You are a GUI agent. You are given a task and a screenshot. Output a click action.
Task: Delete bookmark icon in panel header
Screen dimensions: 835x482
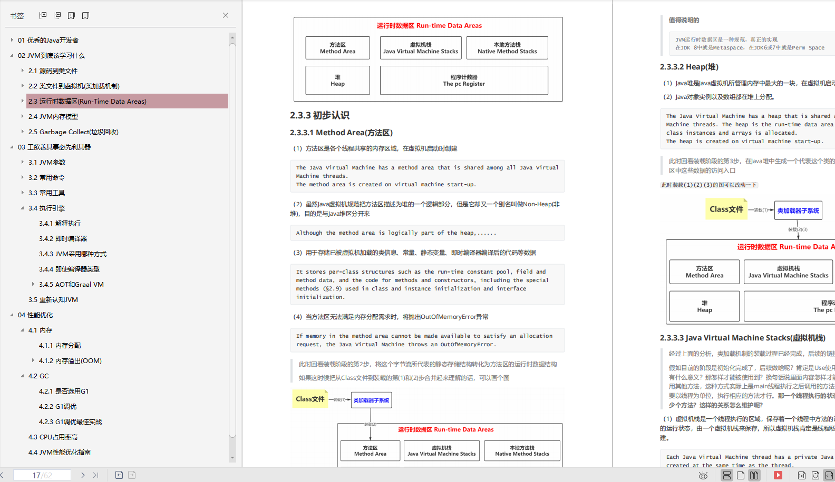pos(86,15)
